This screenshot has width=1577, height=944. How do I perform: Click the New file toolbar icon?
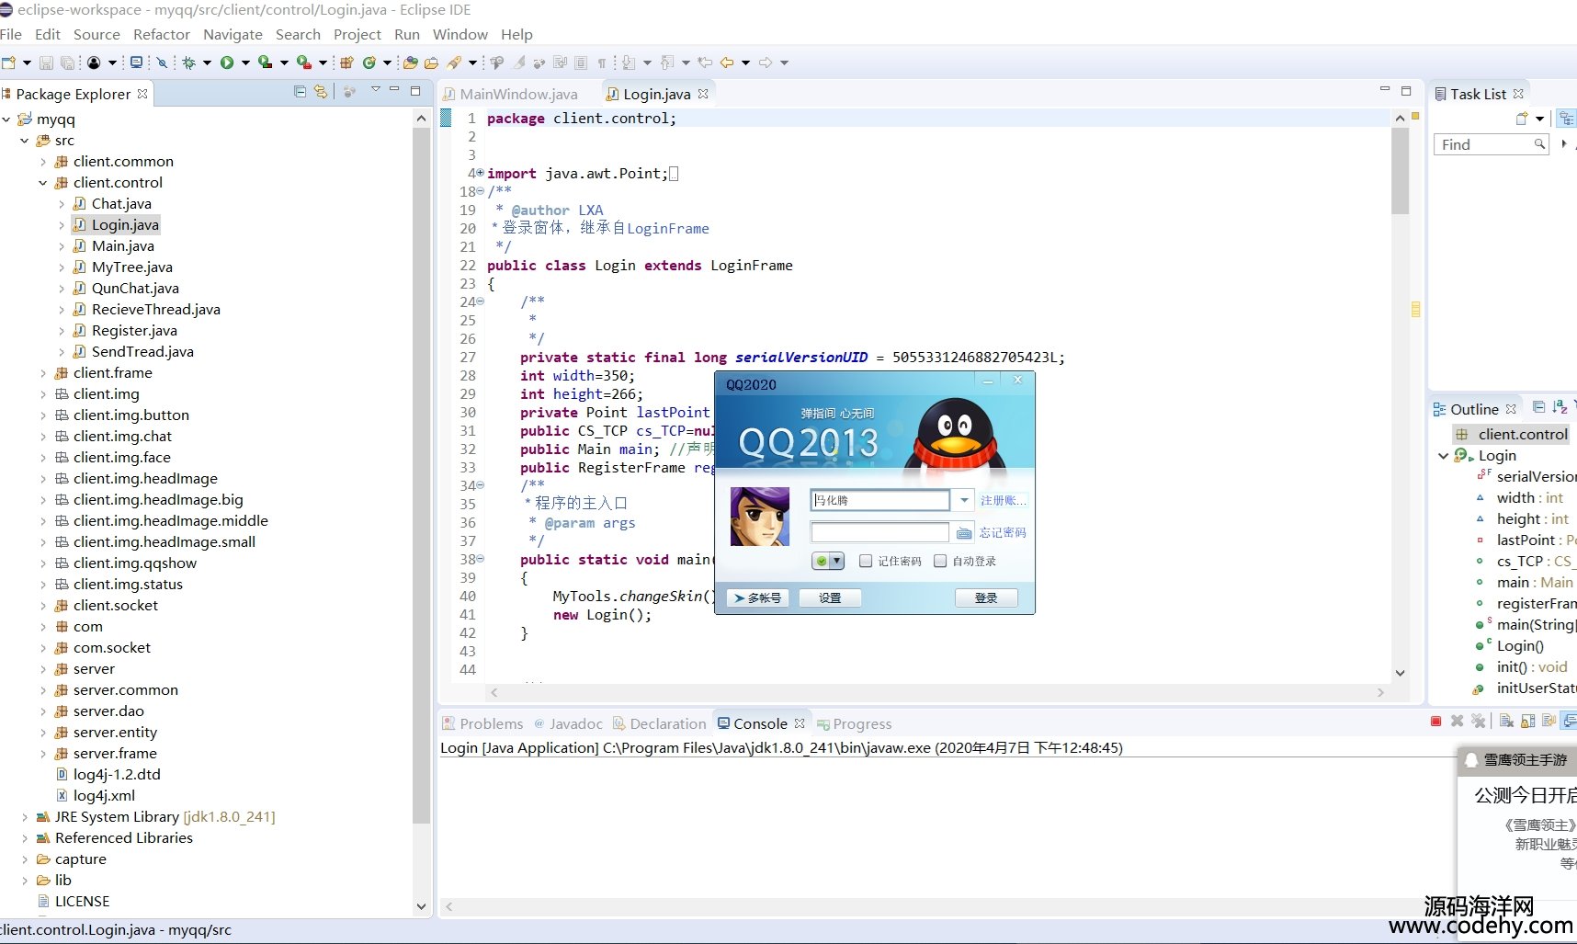click(x=9, y=63)
